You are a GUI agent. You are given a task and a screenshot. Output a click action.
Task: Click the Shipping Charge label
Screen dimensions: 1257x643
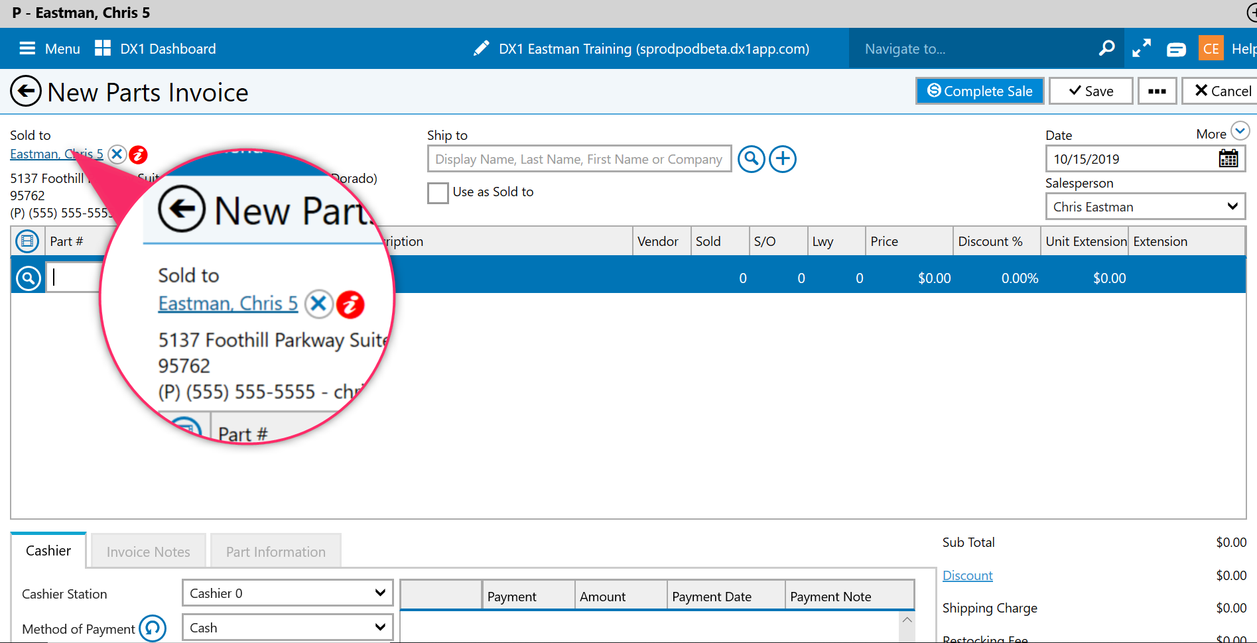(x=990, y=608)
